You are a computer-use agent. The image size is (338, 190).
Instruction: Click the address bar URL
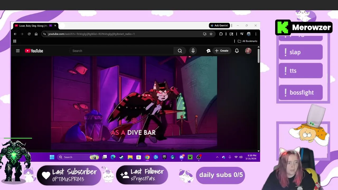(x=91, y=34)
